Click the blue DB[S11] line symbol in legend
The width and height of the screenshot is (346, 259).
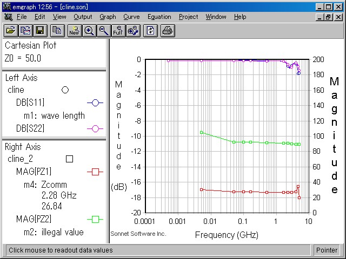pos(95,103)
